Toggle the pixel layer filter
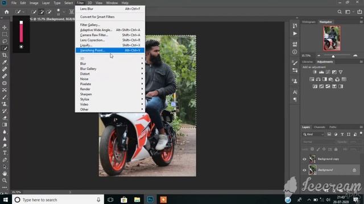This screenshot has width=364, height=204. point(329,134)
